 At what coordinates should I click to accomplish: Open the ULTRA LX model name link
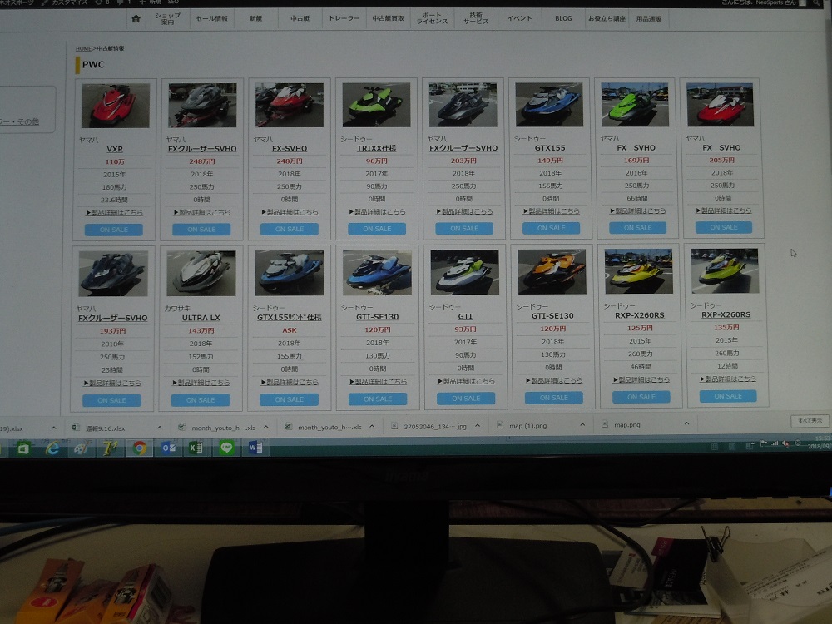click(x=201, y=318)
